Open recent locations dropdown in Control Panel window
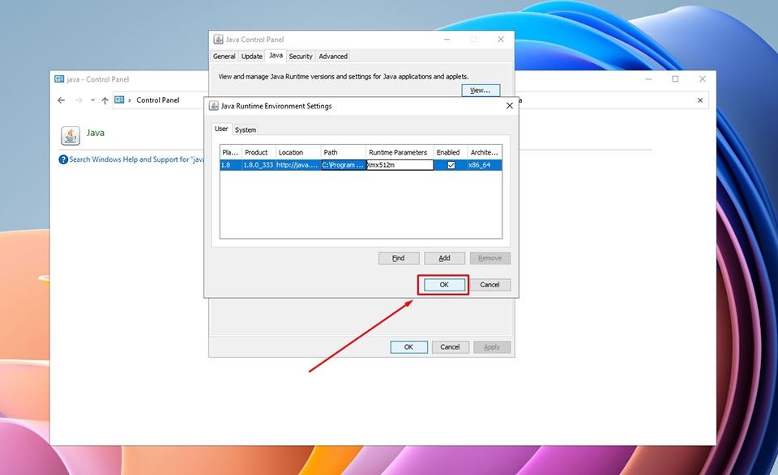This screenshot has width=778, height=475. click(92, 100)
